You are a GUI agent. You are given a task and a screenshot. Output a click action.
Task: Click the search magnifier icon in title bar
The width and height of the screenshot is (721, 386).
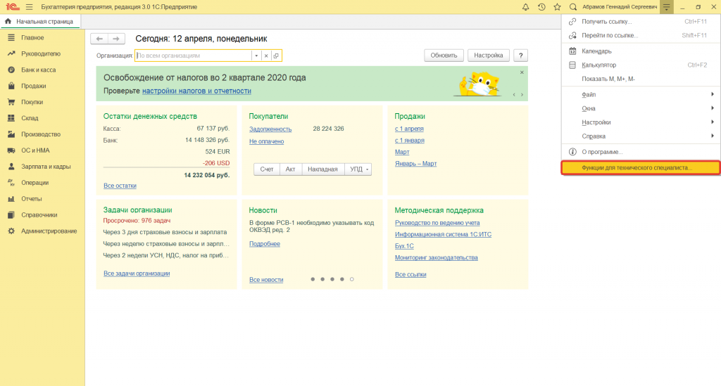[x=572, y=6]
